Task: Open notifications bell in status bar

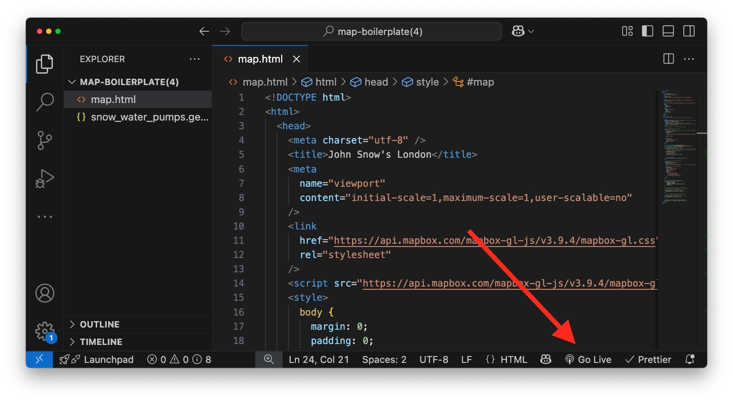Action: (689, 359)
